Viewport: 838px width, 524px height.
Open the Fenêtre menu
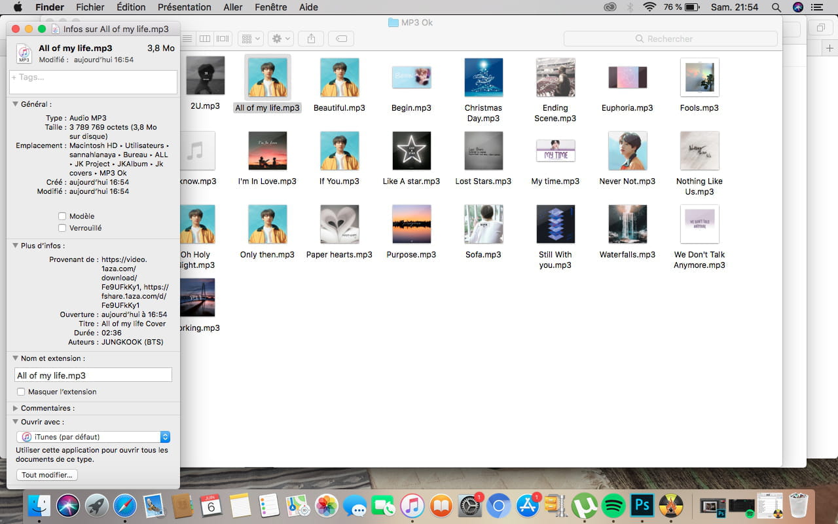point(271,7)
